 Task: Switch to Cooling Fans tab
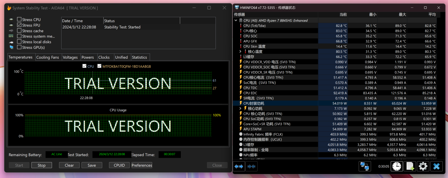48,57
